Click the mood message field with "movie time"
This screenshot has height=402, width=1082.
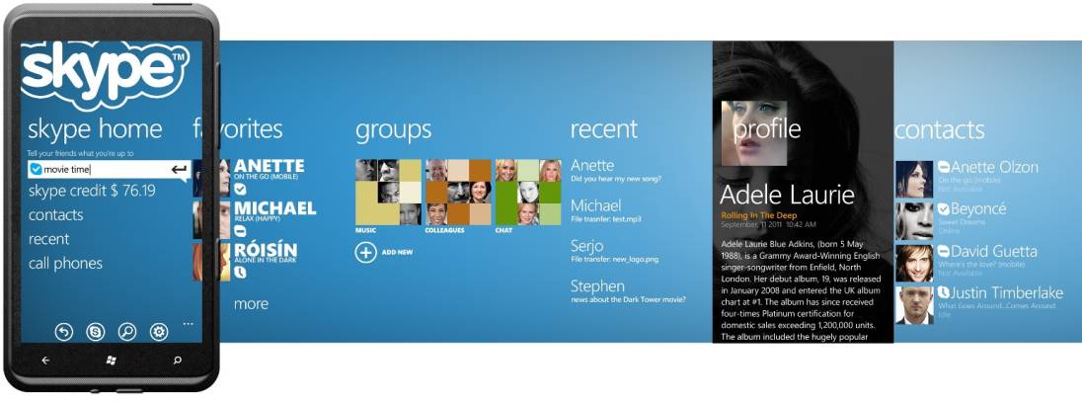(x=109, y=169)
